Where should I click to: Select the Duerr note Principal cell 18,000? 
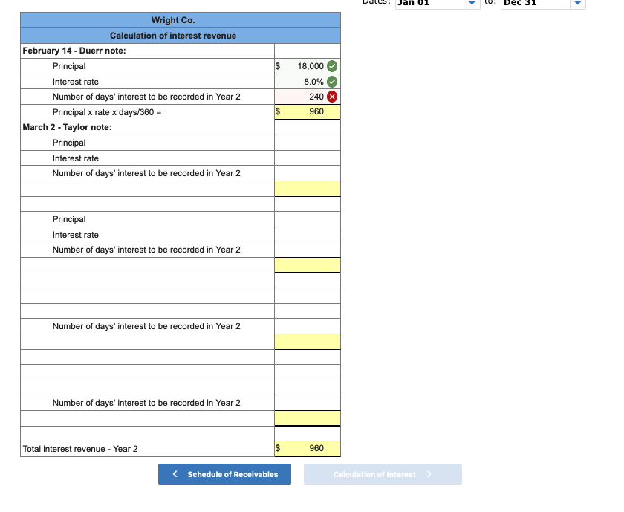tap(308, 66)
